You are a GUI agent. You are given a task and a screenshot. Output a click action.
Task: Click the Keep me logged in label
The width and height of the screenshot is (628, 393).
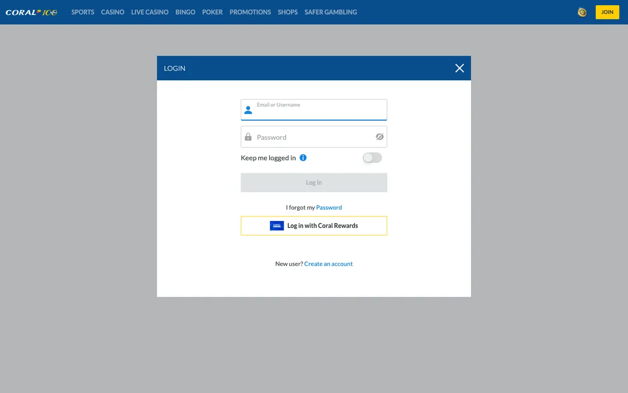click(268, 158)
